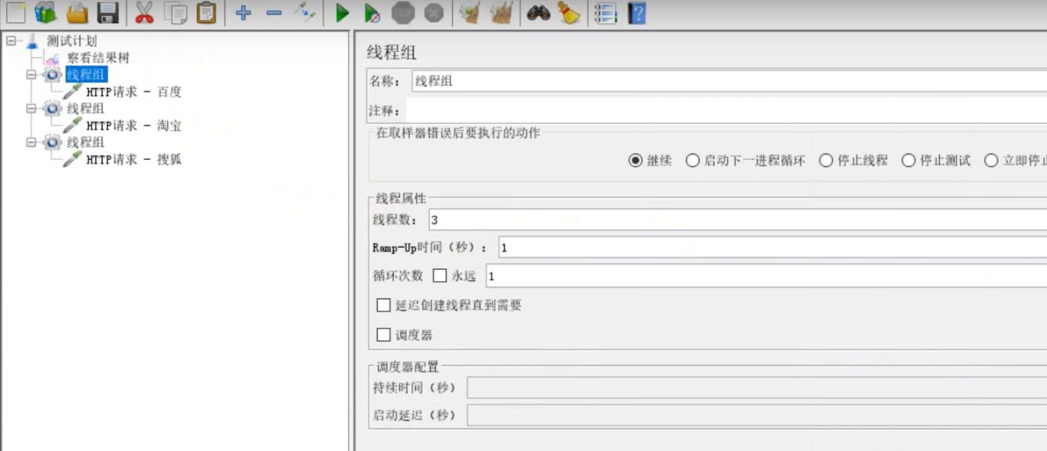Click the grey Shutdown X icon

coord(434,12)
